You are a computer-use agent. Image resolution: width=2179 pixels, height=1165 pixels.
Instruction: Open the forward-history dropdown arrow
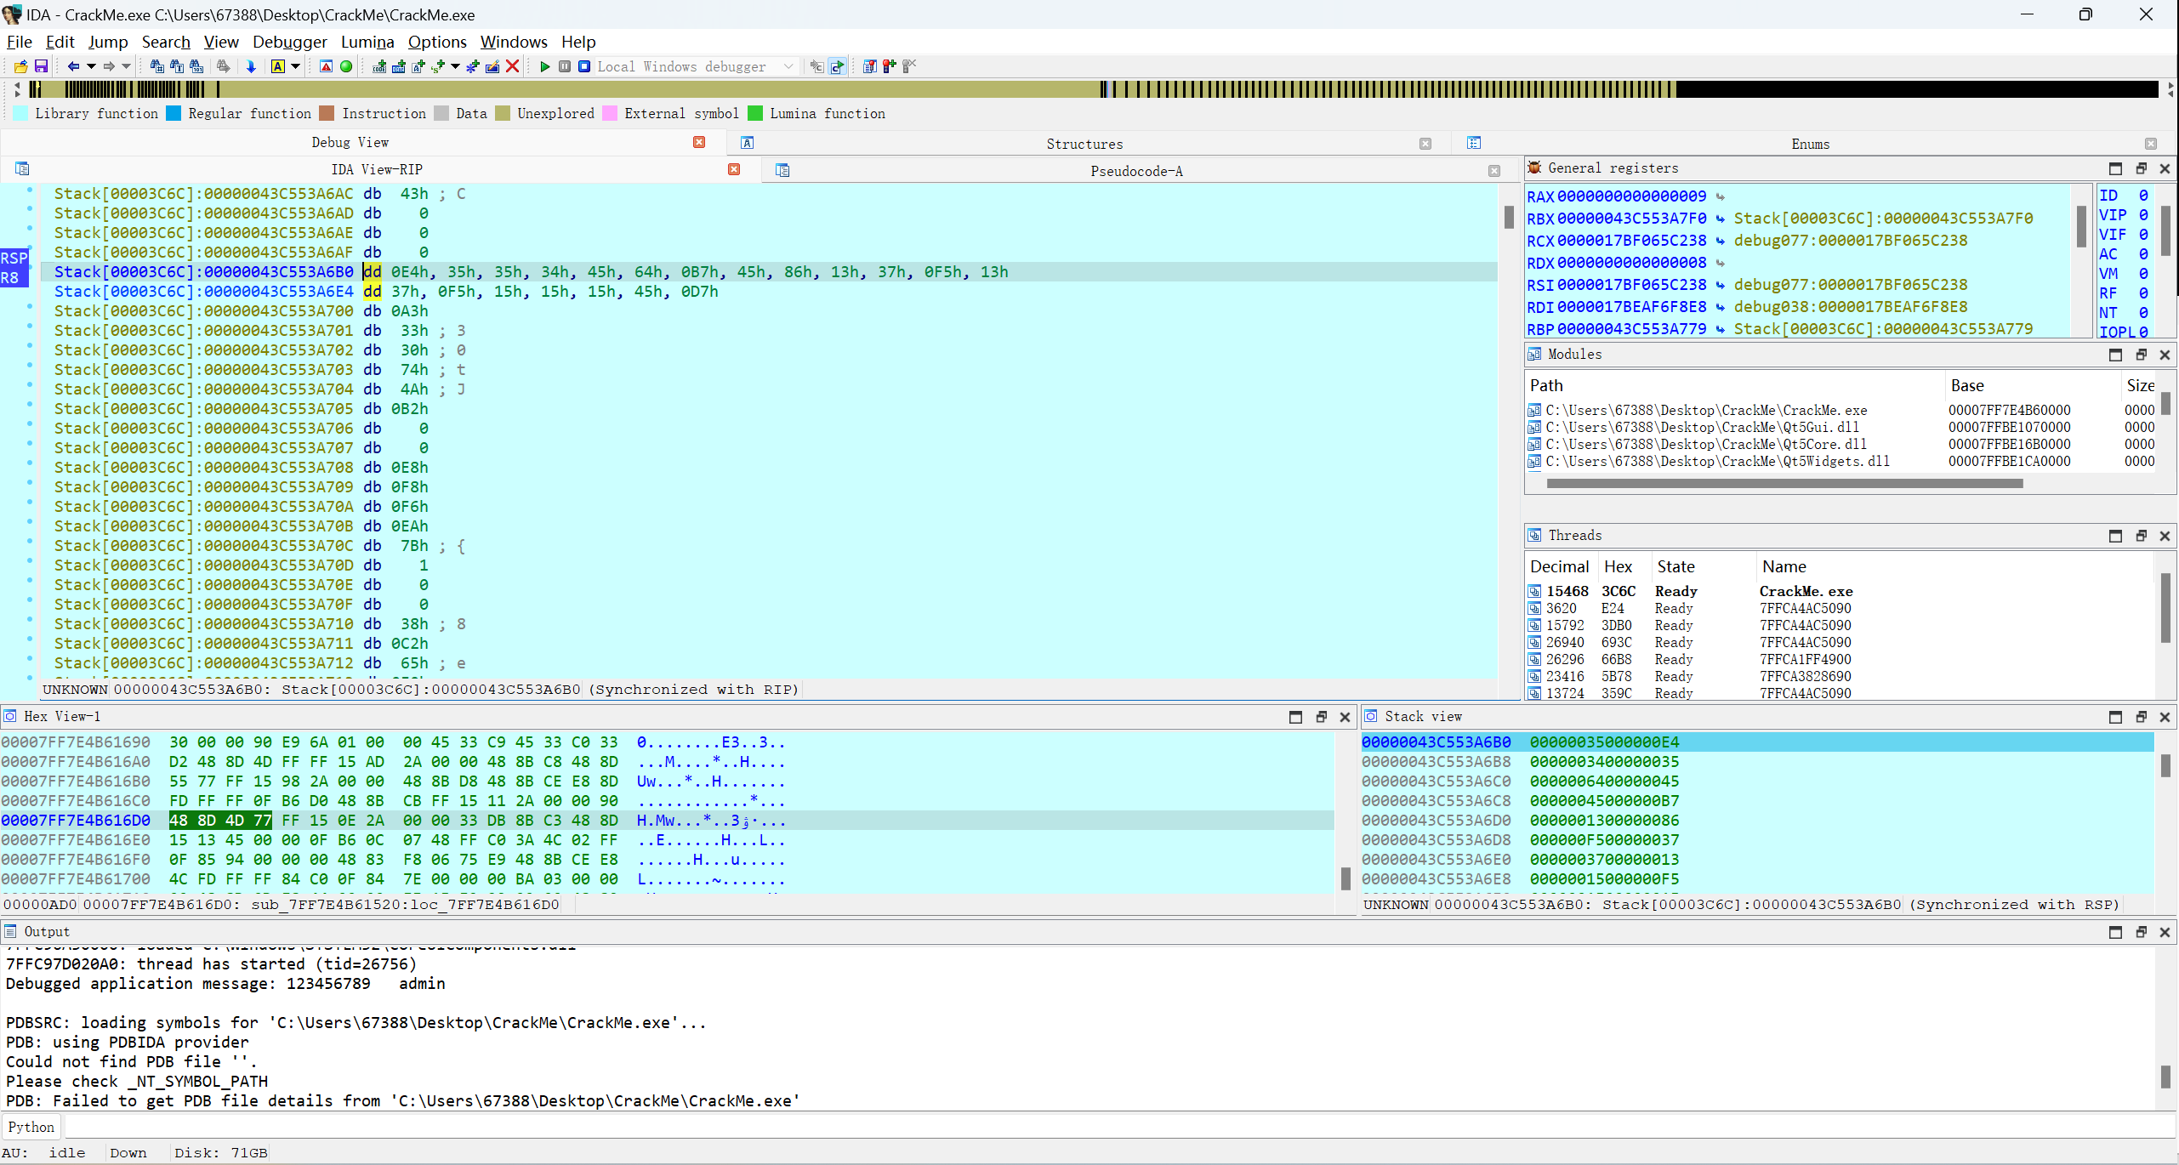tap(127, 66)
